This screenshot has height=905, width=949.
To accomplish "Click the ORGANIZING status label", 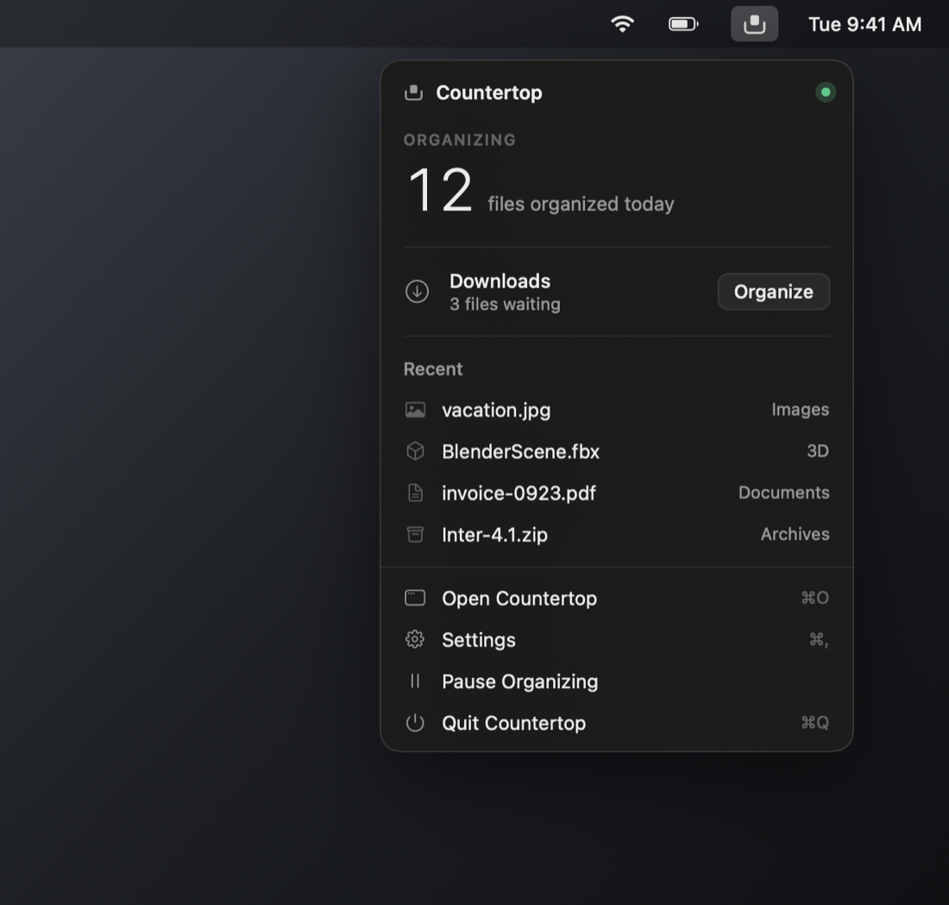I will pyautogui.click(x=460, y=140).
